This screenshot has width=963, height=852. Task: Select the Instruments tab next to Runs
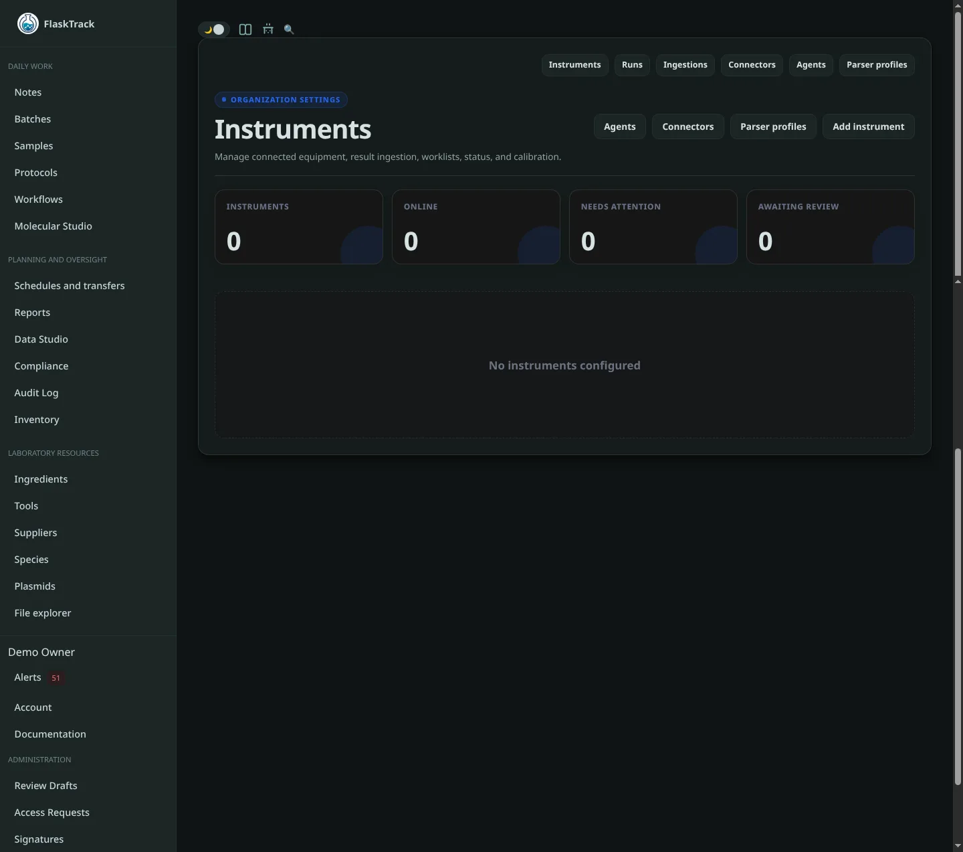[x=575, y=65]
